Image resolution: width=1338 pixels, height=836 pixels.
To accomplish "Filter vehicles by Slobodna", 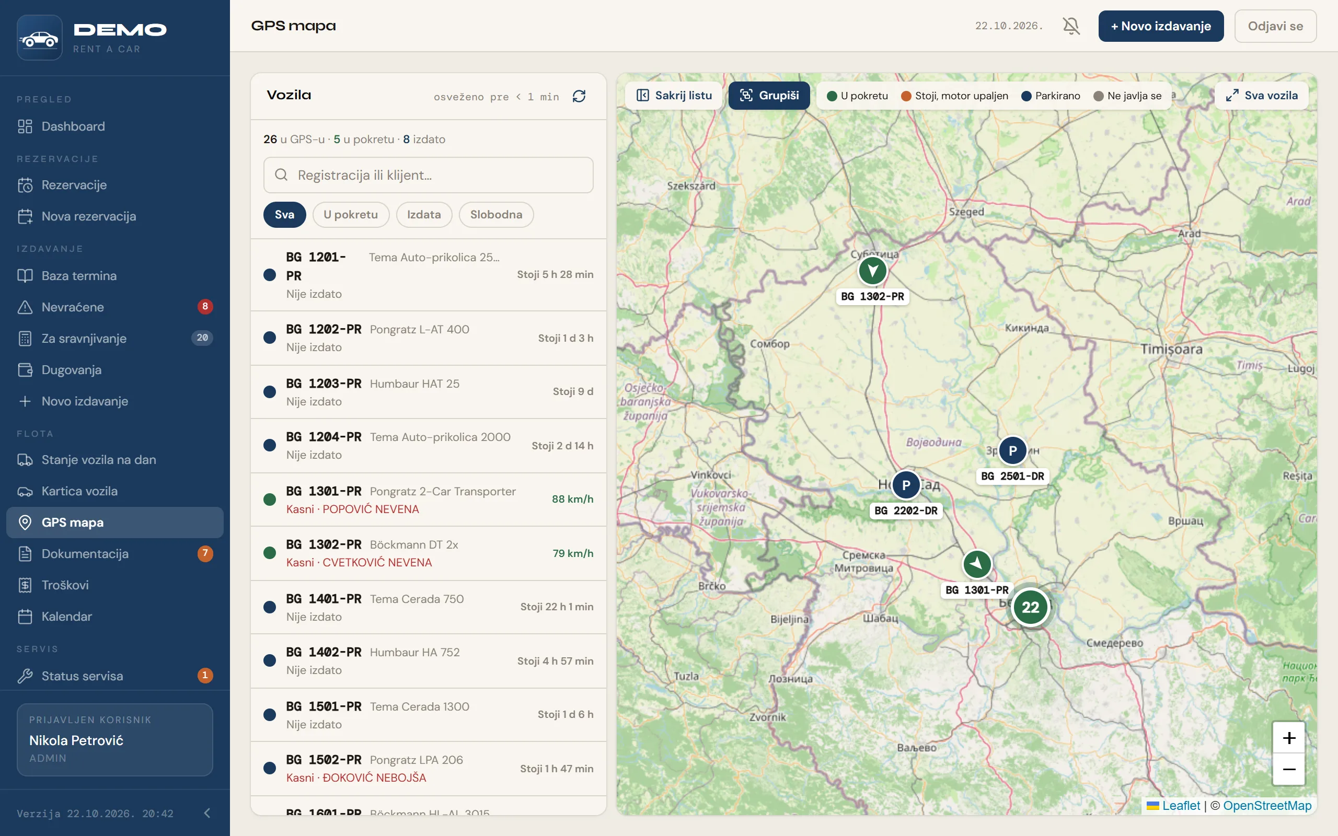I will (496, 215).
